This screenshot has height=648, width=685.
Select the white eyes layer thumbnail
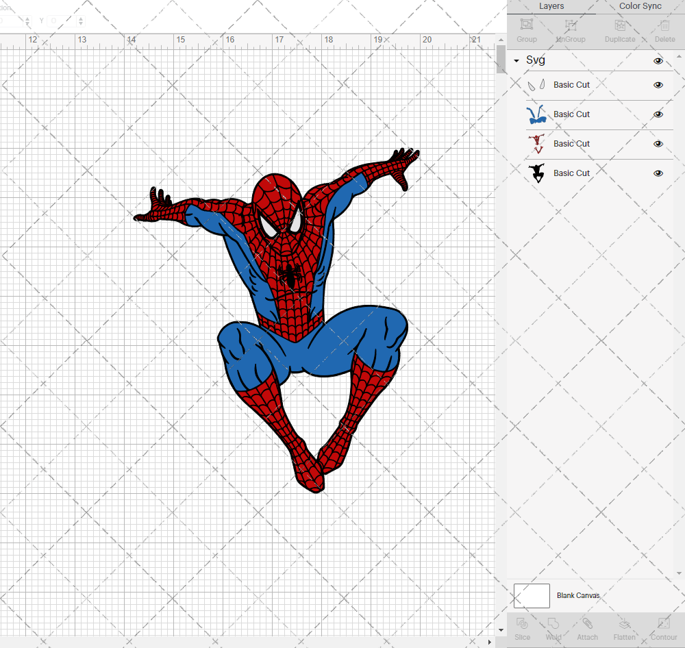[536, 85]
